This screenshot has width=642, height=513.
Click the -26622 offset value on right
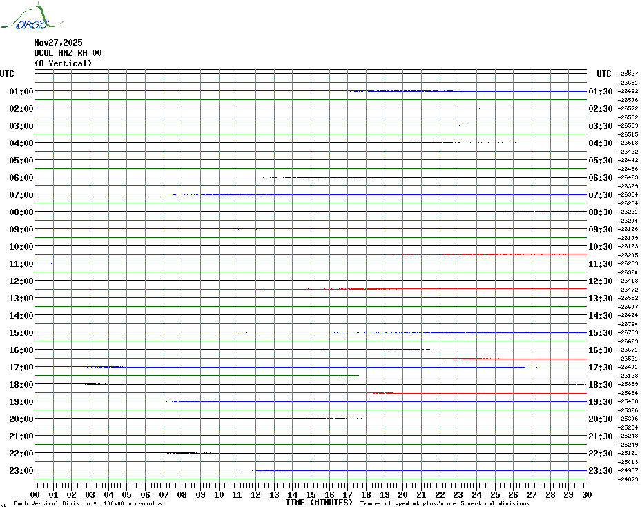click(628, 91)
